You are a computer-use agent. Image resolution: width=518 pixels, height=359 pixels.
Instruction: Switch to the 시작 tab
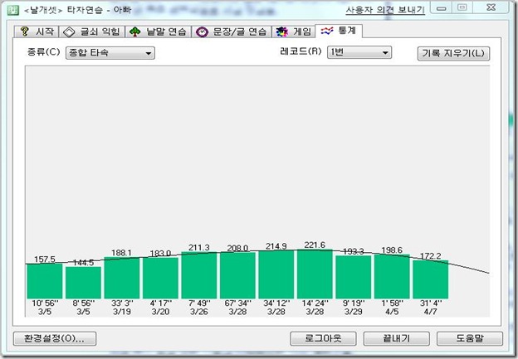[37, 32]
